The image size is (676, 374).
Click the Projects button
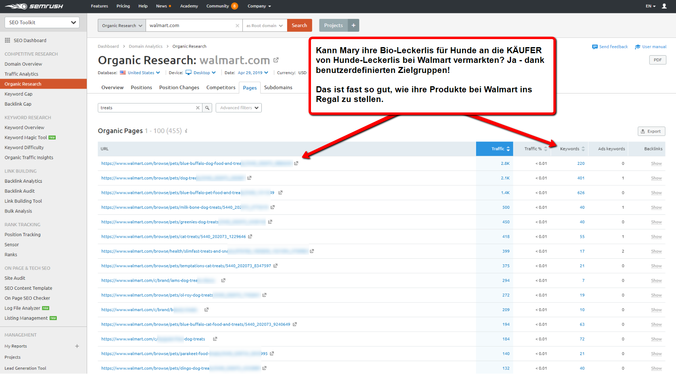[334, 25]
